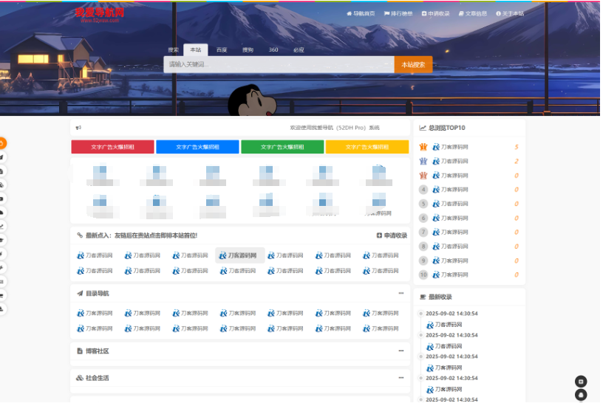Click the rank 7 number badge

coord(423,232)
